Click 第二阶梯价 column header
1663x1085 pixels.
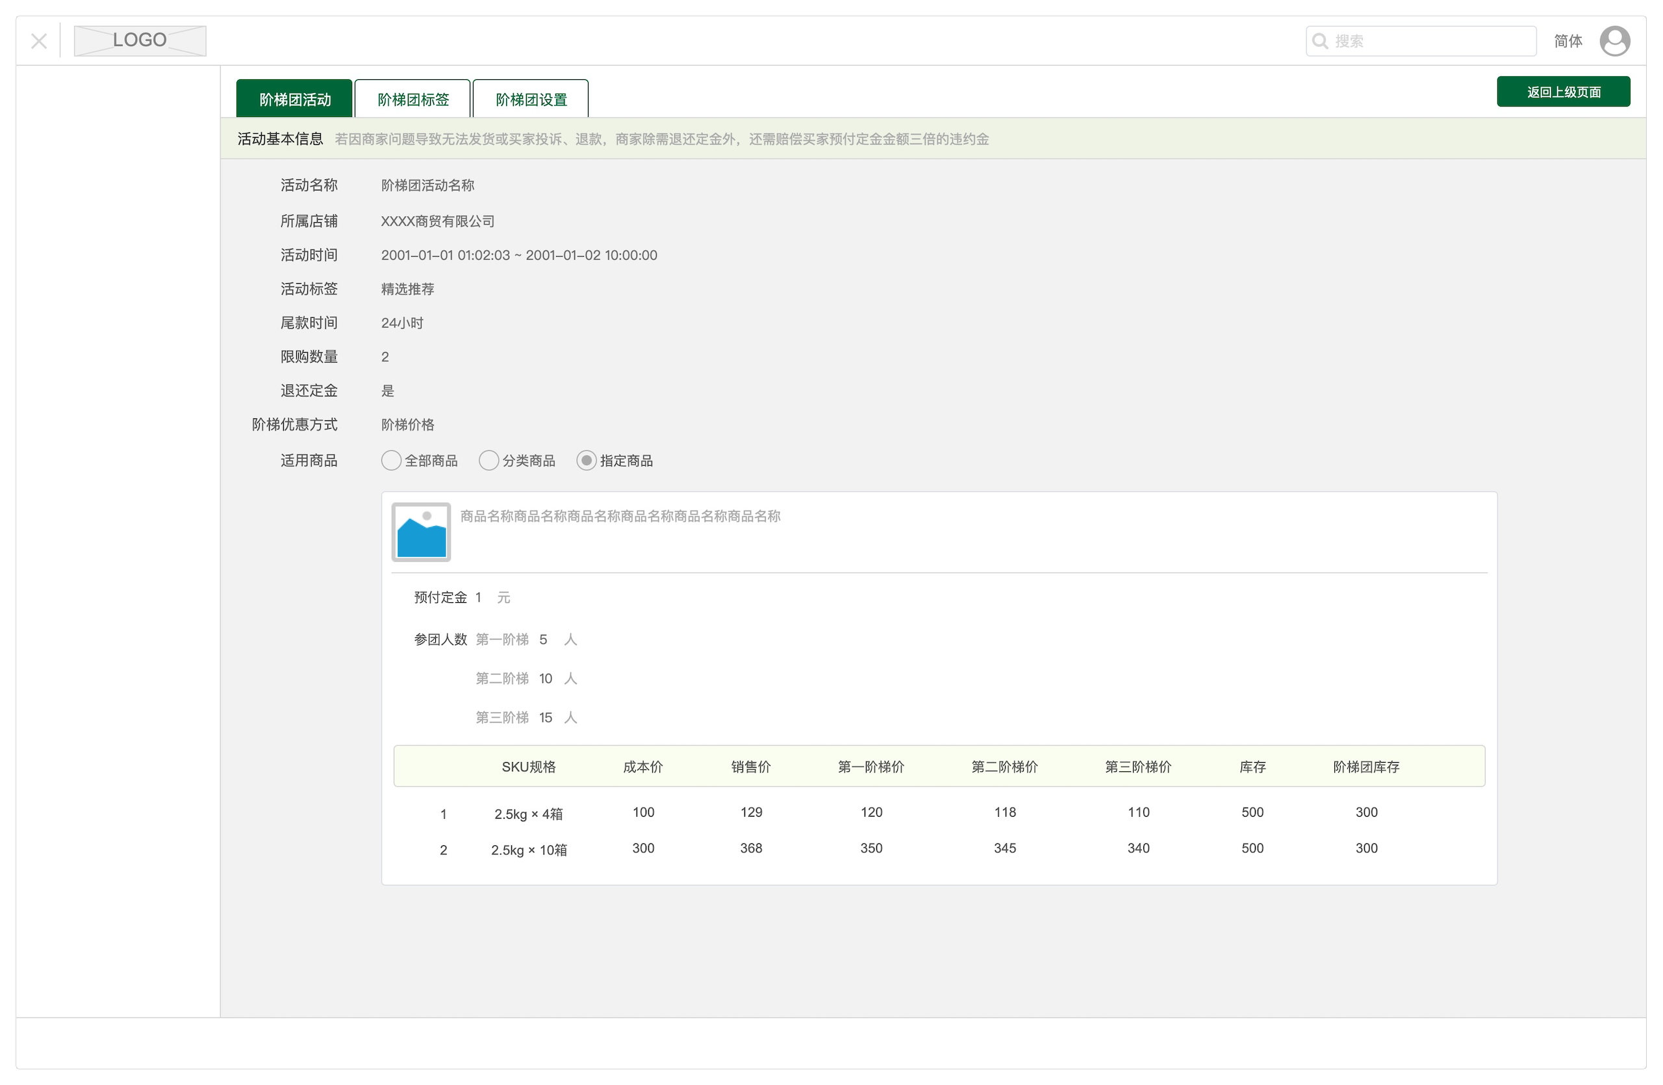pos(1005,767)
